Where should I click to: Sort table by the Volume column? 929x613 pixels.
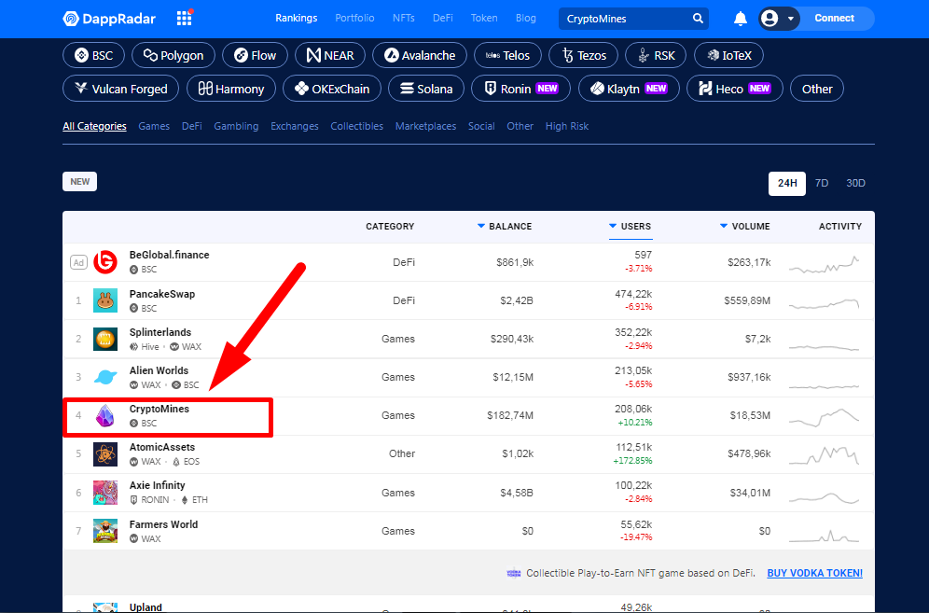pyautogui.click(x=744, y=227)
